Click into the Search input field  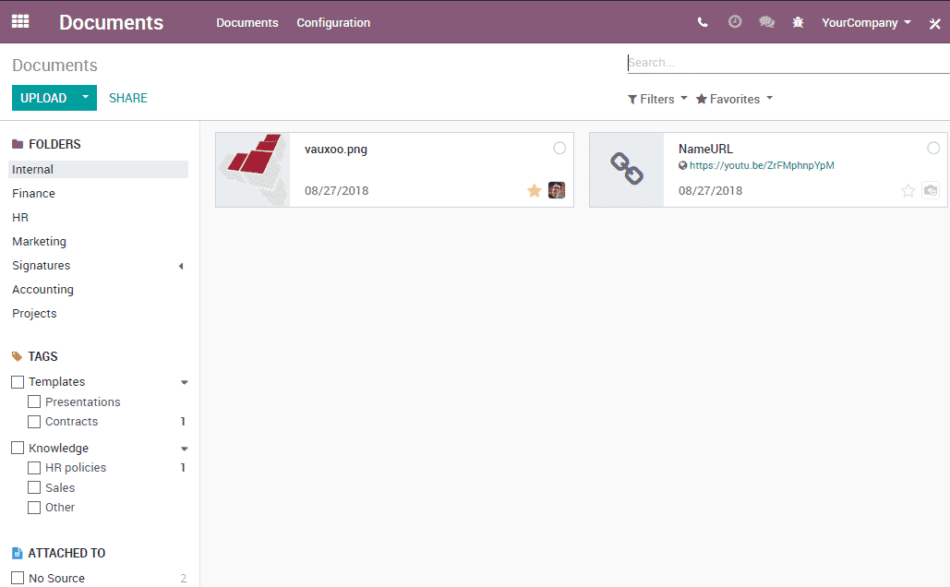[785, 63]
